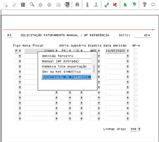The height and width of the screenshot is (142, 159).
Task: Click the 'Espécie' column header
Action: (x=95, y=46)
